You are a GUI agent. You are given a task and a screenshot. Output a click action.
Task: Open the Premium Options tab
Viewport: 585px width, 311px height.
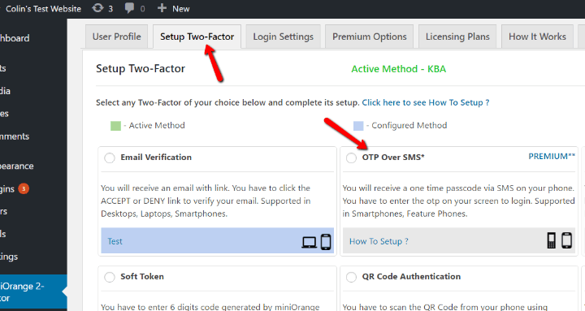click(370, 37)
